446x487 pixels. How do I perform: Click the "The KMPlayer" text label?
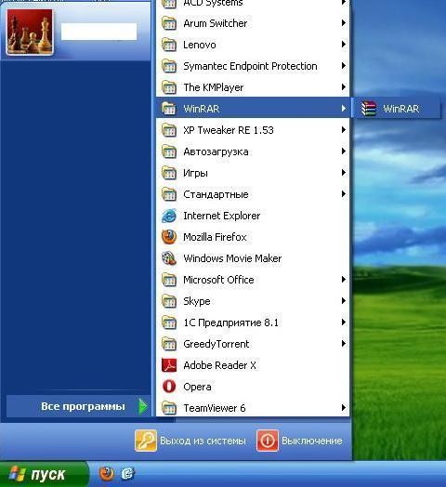214,88
